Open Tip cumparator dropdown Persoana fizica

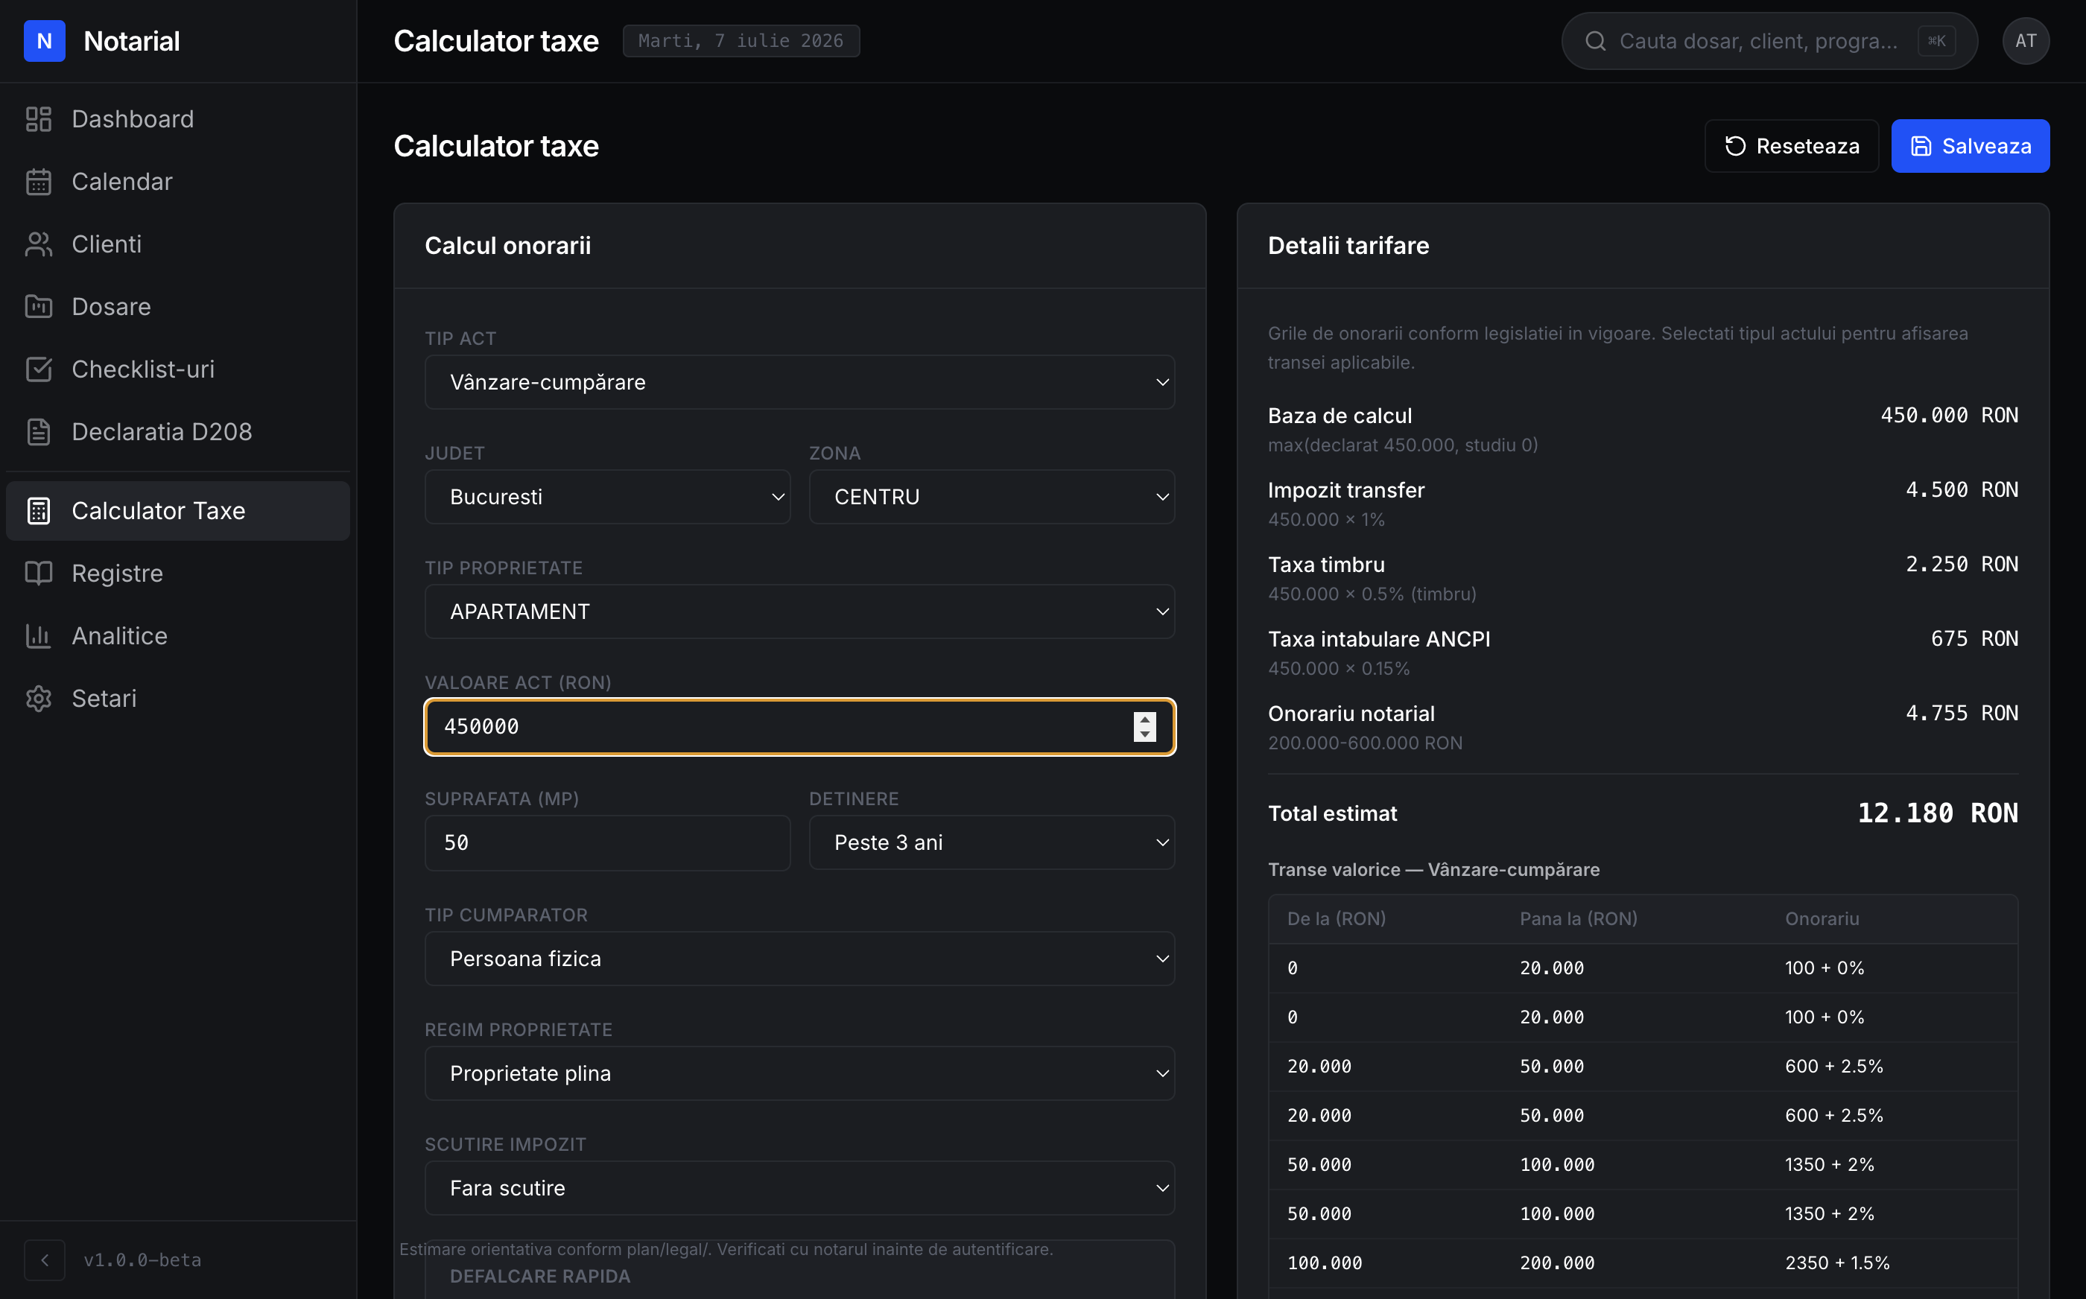click(800, 959)
